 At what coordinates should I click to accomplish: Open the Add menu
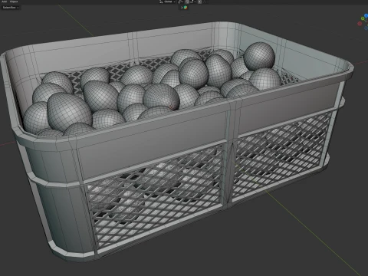pyautogui.click(x=4, y=2)
